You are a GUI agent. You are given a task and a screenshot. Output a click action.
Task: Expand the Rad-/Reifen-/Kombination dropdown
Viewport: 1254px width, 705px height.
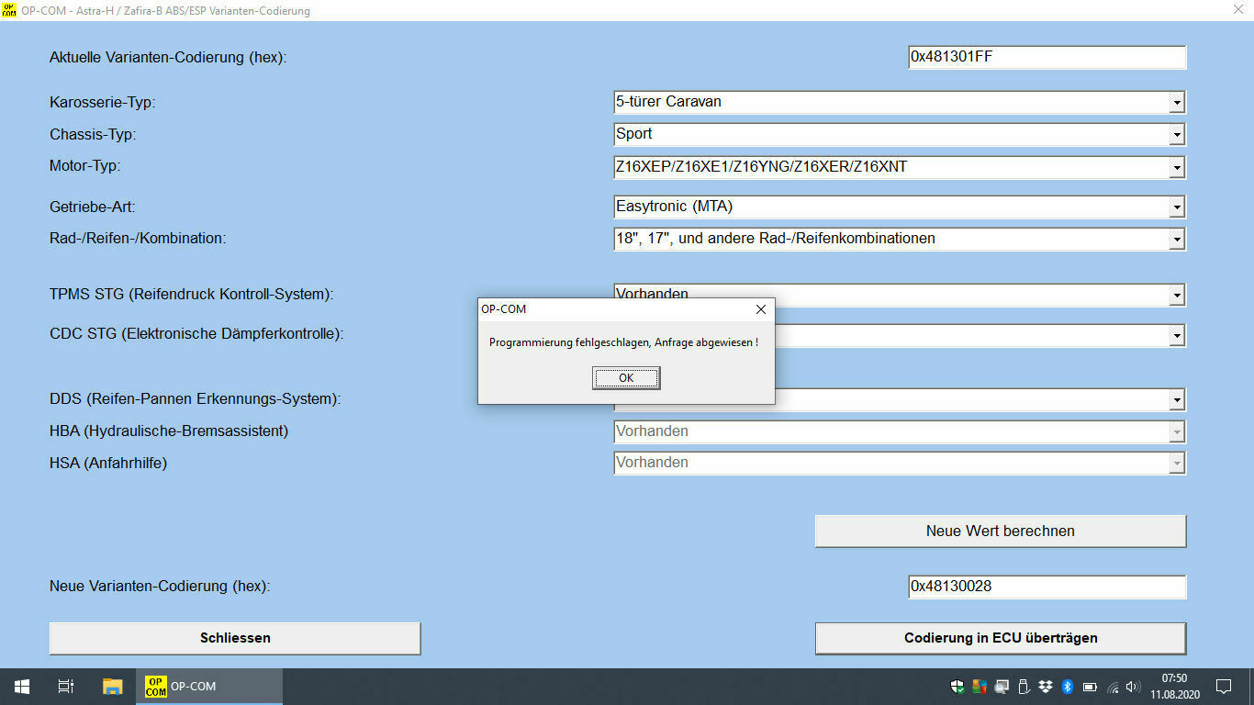pyautogui.click(x=1176, y=240)
